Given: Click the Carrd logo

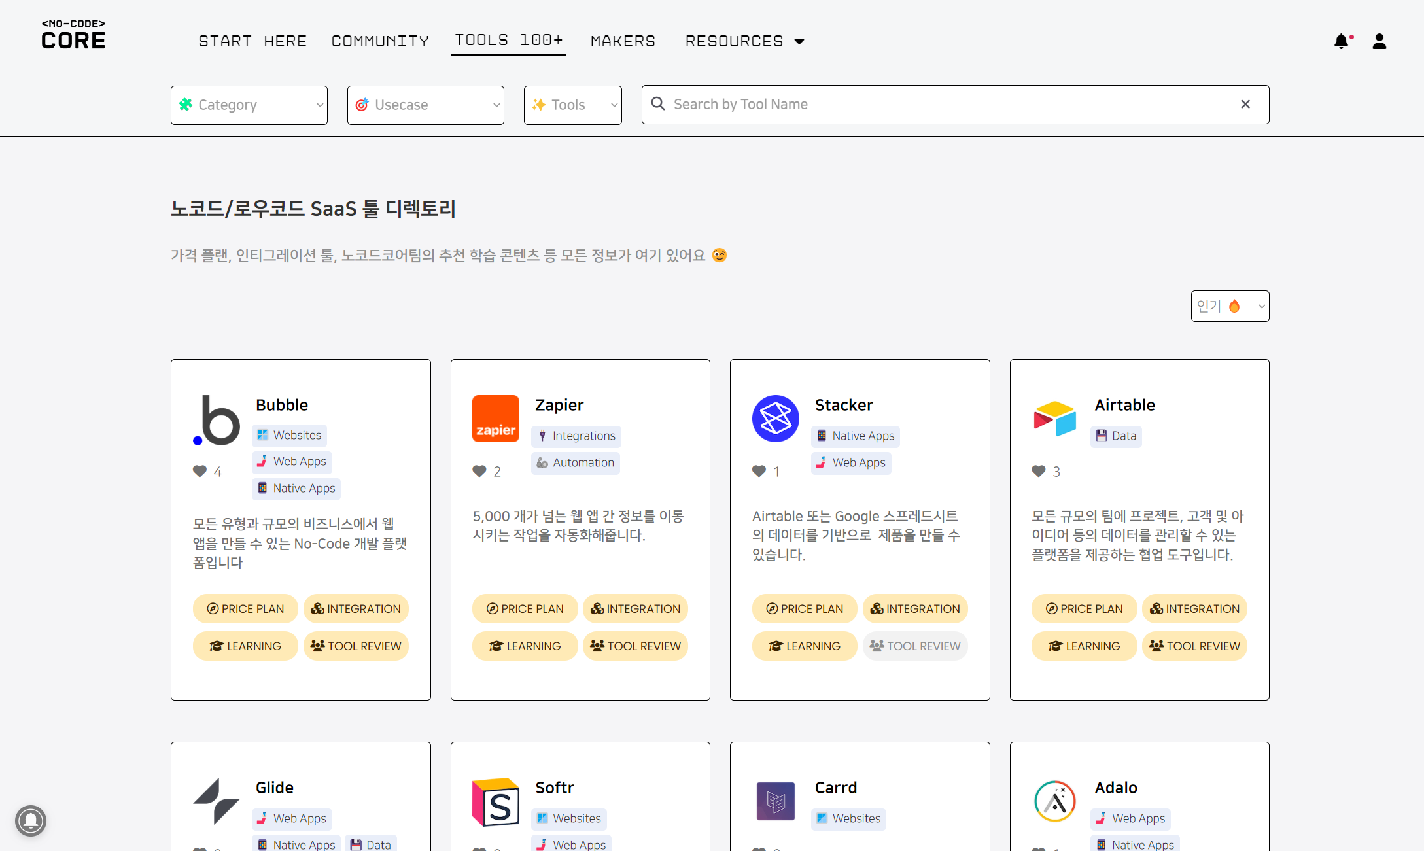Looking at the screenshot, I should [x=775, y=801].
